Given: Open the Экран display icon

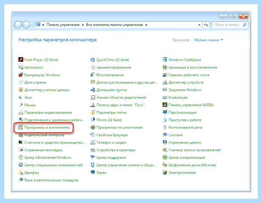Looking at the screenshot, I should pyautogui.click(x=93, y=173).
